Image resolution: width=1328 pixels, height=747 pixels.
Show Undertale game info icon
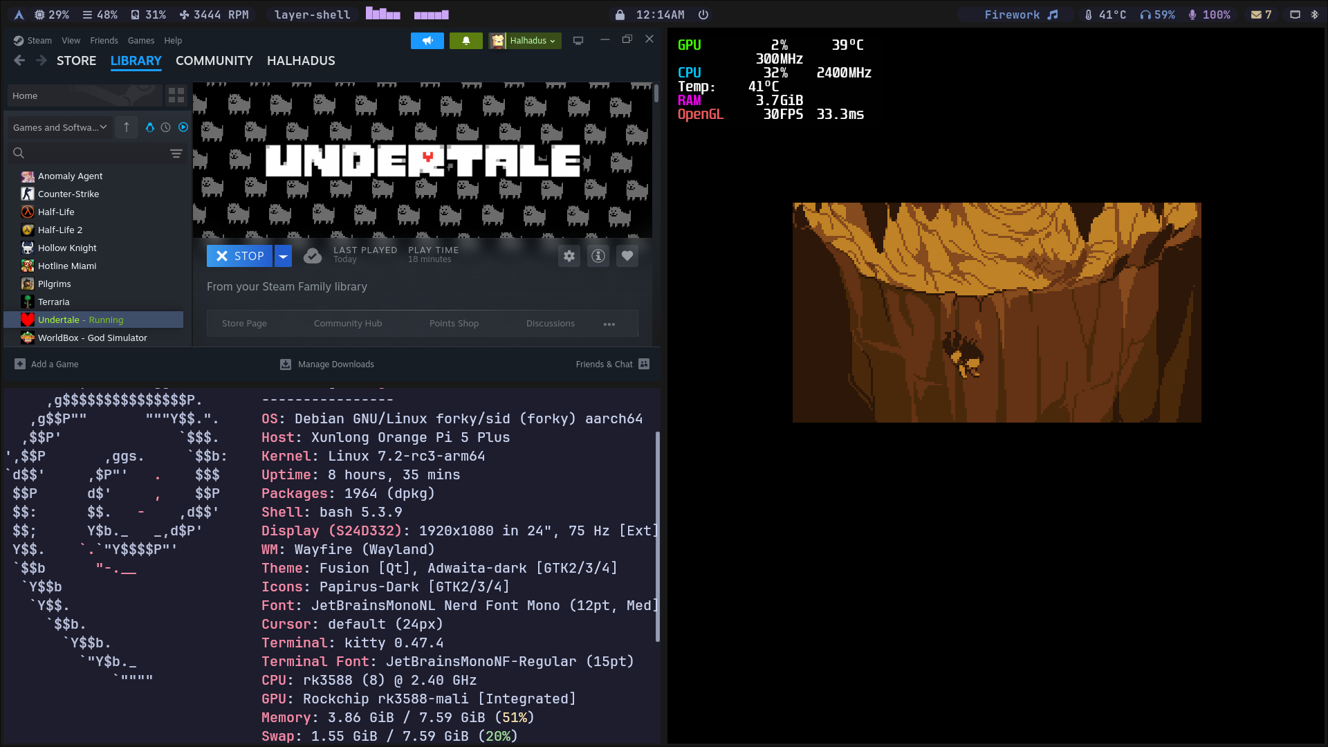coord(598,256)
